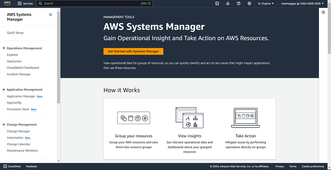
Task: Open the N. Virginia region dropdown
Action: coord(265,3)
